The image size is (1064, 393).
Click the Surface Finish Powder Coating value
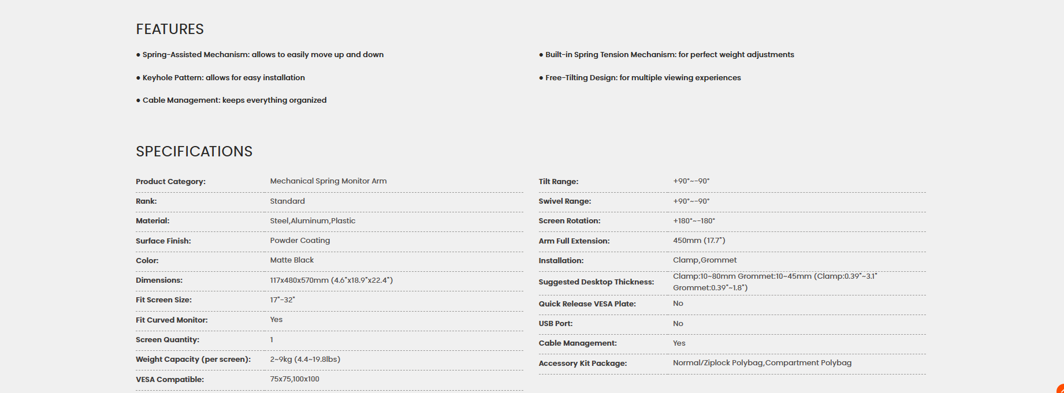pos(300,241)
